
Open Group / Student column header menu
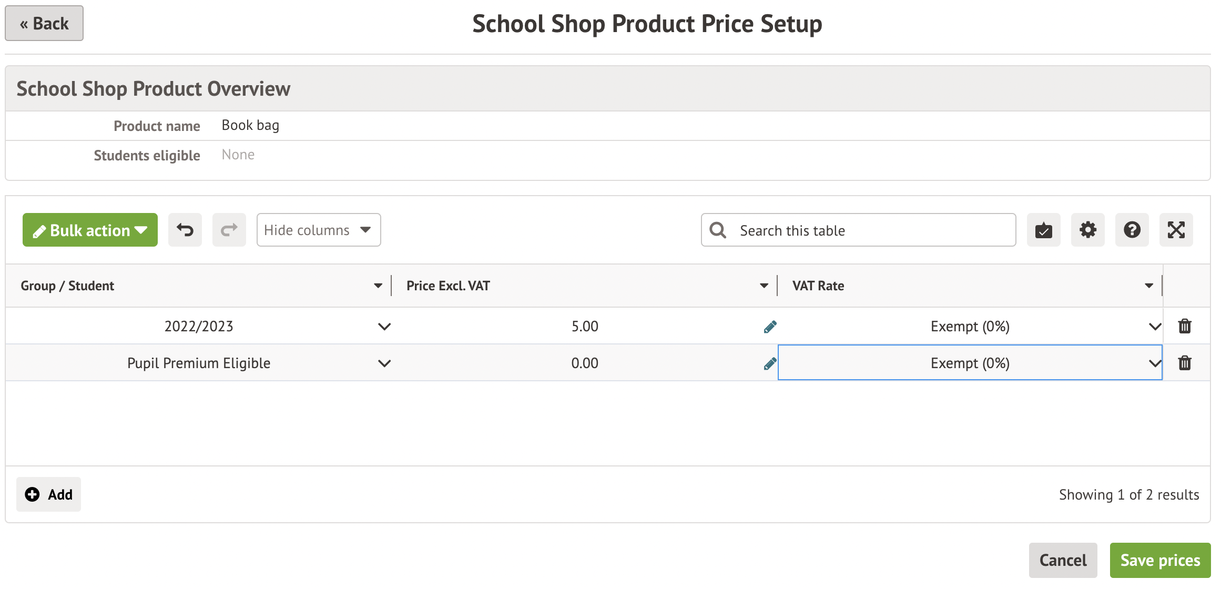click(x=378, y=286)
